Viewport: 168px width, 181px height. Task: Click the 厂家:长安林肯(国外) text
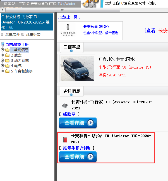tap(117, 59)
